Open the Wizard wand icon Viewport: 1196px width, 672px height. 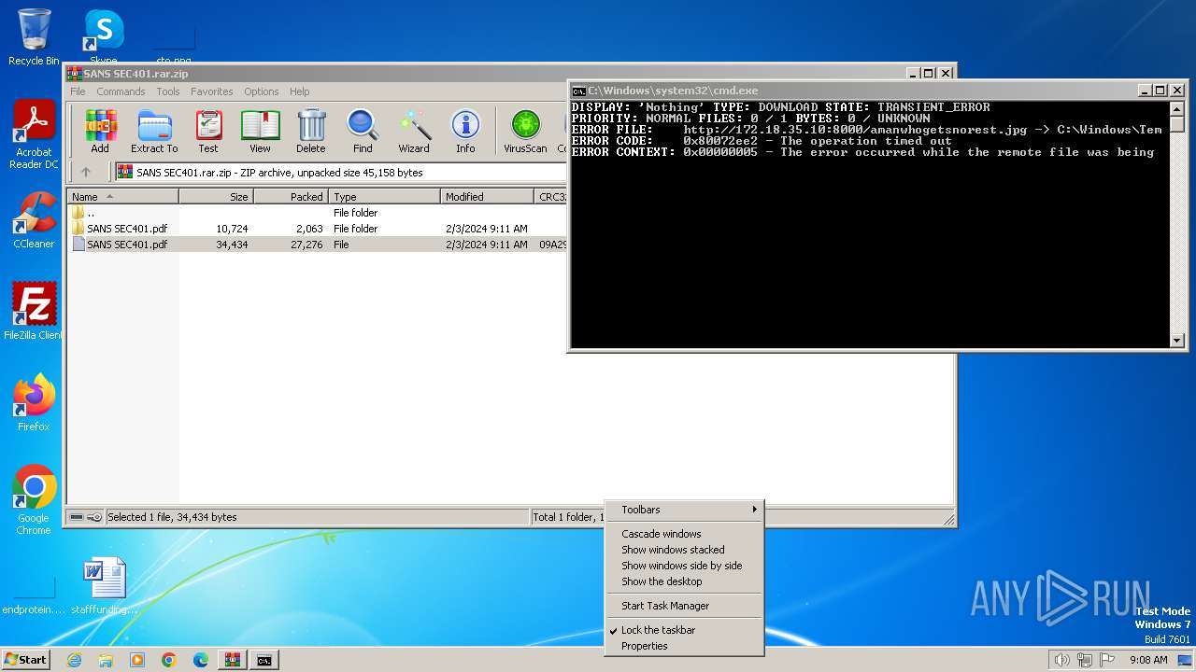[x=414, y=131]
